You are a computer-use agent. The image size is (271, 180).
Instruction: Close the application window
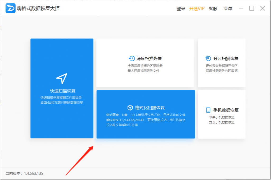263,8
